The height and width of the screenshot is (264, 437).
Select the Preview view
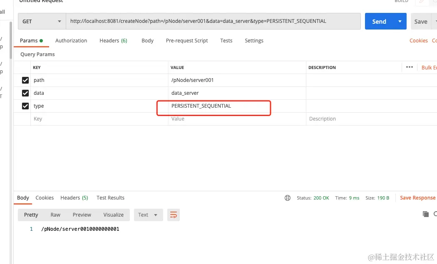[82, 215]
